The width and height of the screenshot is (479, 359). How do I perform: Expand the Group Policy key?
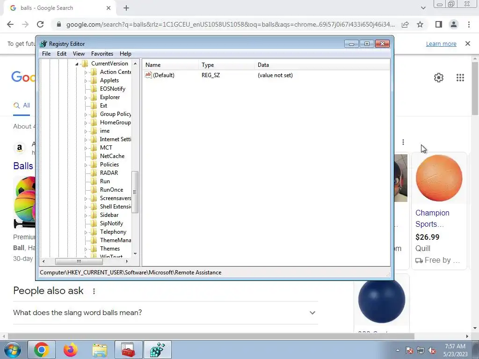[x=86, y=115]
